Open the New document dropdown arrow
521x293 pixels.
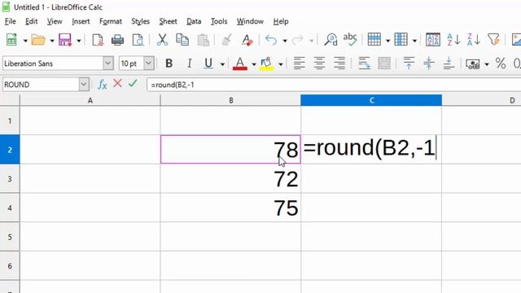[x=25, y=41]
